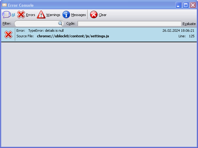Click the envelope icon in title bar
This screenshot has width=198, height=148.
[4, 5]
